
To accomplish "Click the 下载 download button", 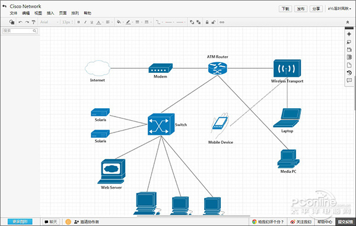I will pos(285,9).
